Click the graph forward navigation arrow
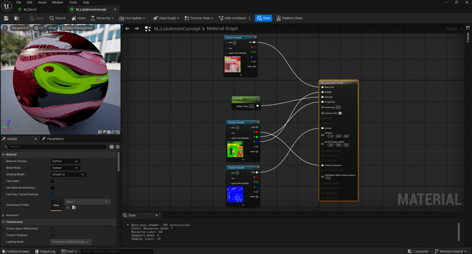 137,29
